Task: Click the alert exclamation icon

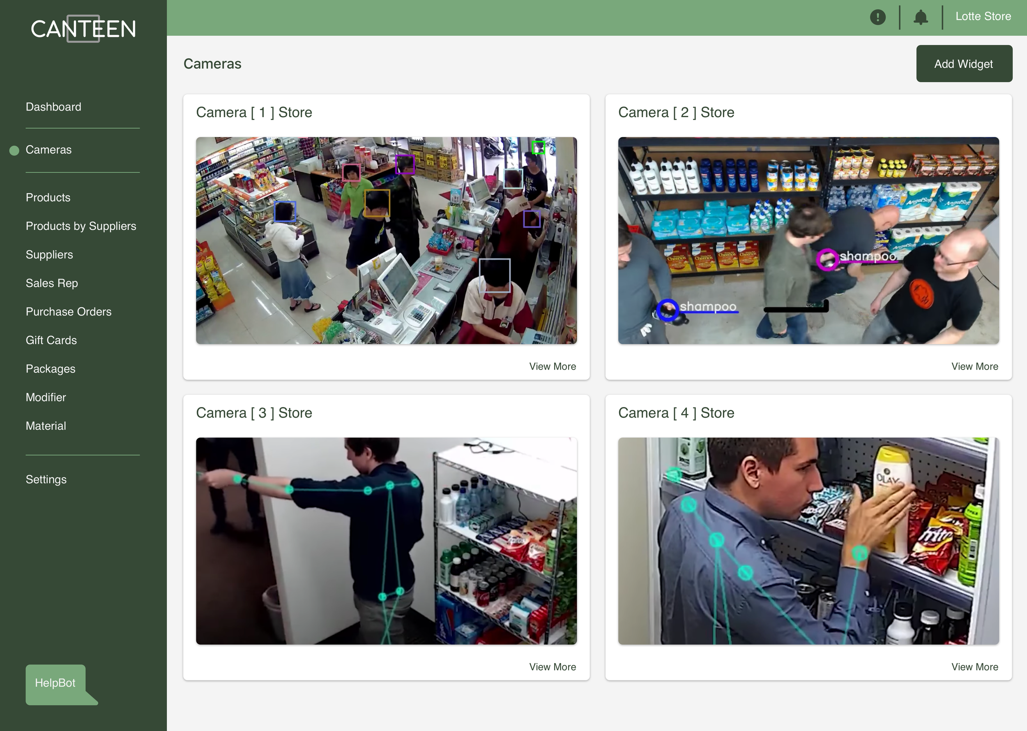Action: click(x=877, y=17)
